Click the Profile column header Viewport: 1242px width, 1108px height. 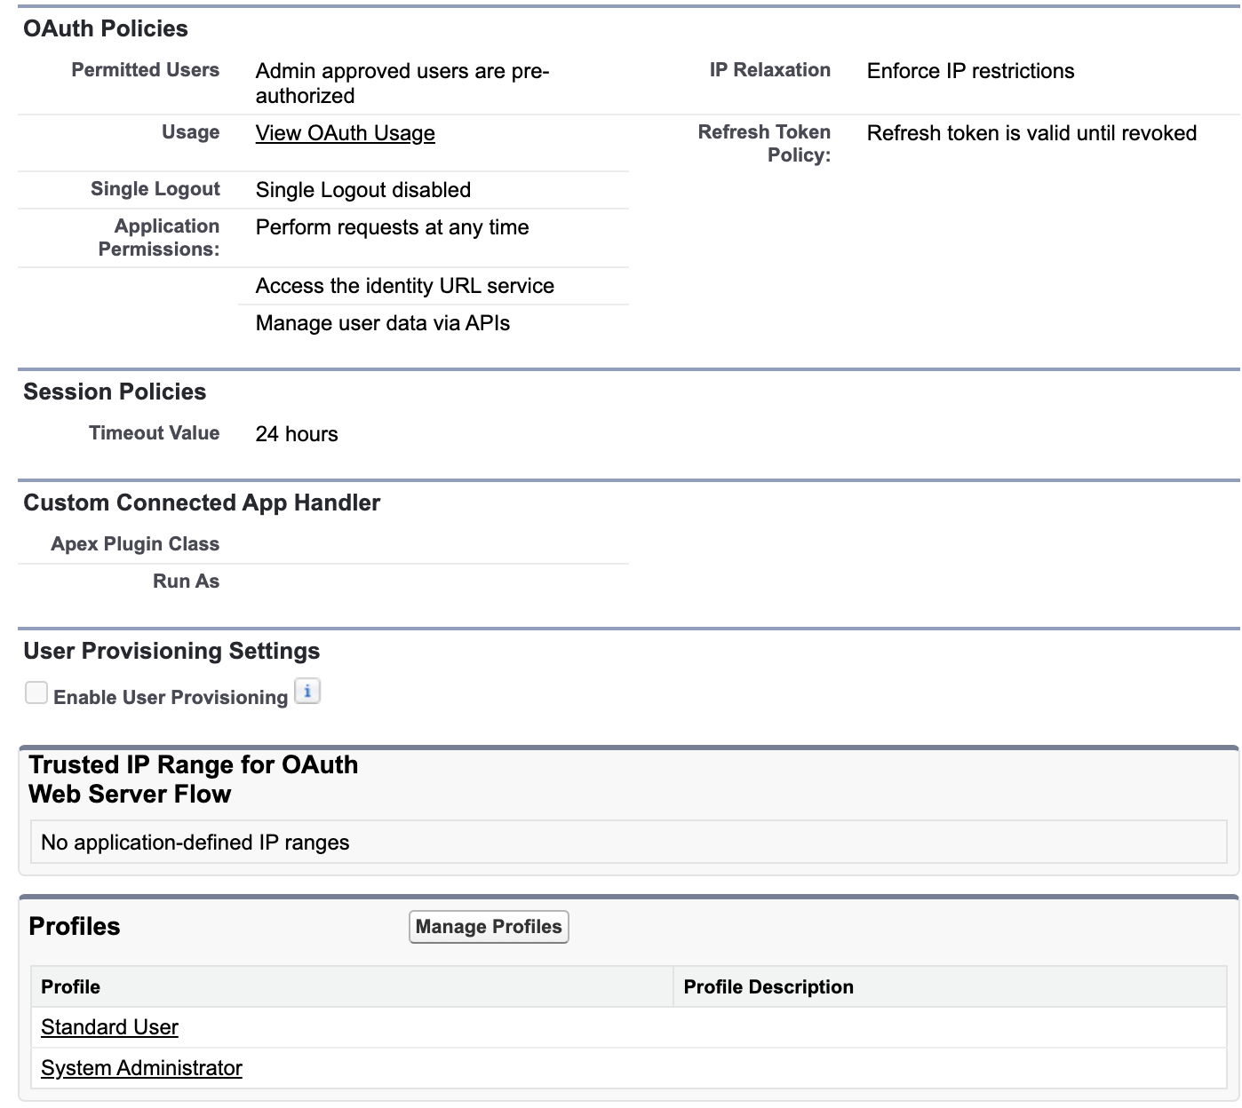click(x=70, y=986)
